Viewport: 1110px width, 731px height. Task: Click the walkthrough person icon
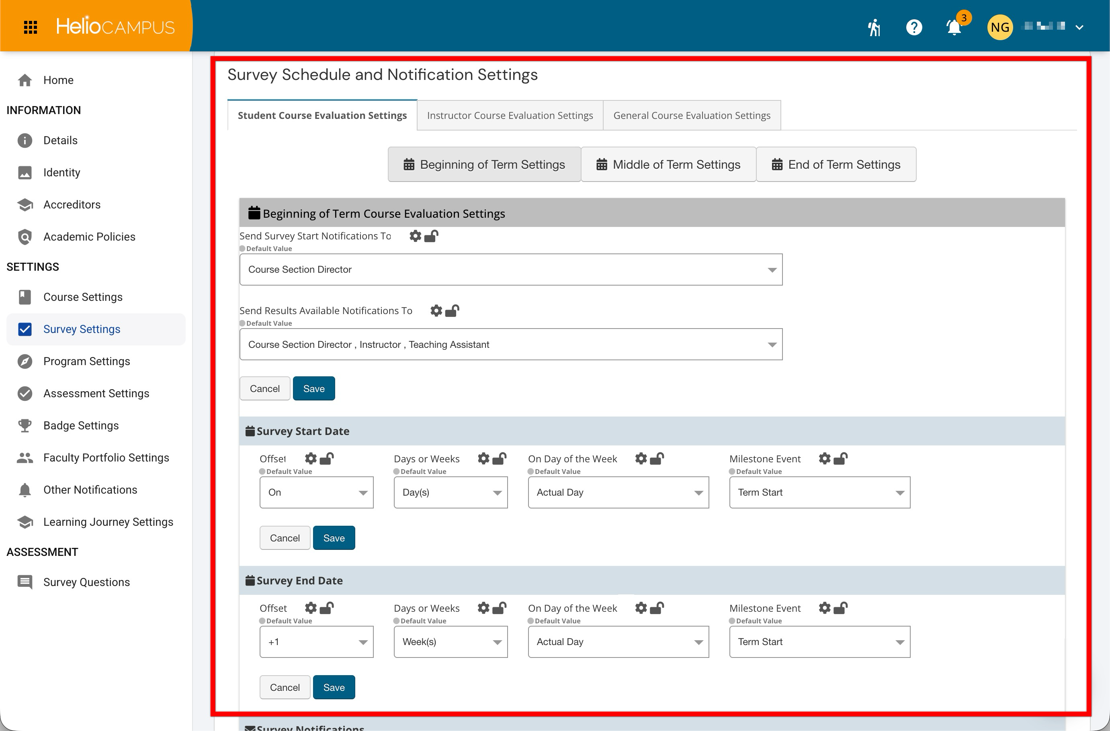coord(874,27)
